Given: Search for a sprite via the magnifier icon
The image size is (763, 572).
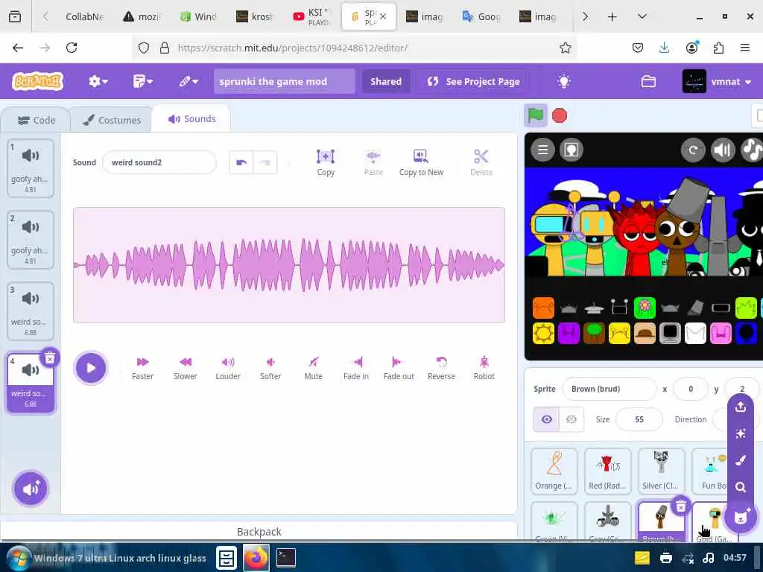Looking at the screenshot, I should (741, 487).
